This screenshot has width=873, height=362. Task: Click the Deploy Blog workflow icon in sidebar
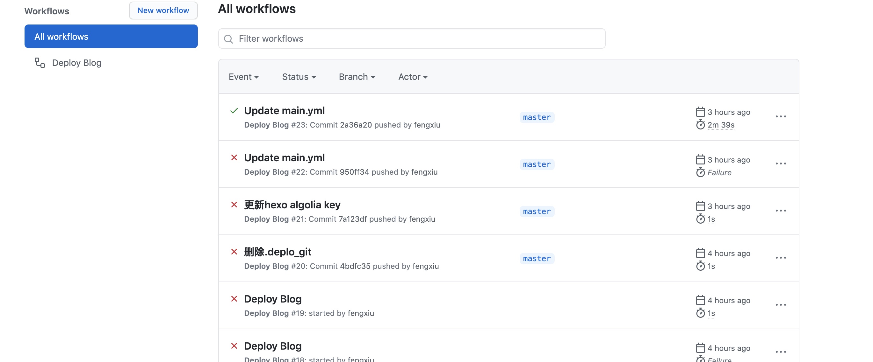pyautogui.click(x=40, y=63)
